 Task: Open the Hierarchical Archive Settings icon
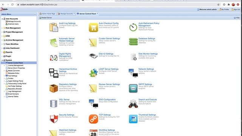tap(54, 73)
